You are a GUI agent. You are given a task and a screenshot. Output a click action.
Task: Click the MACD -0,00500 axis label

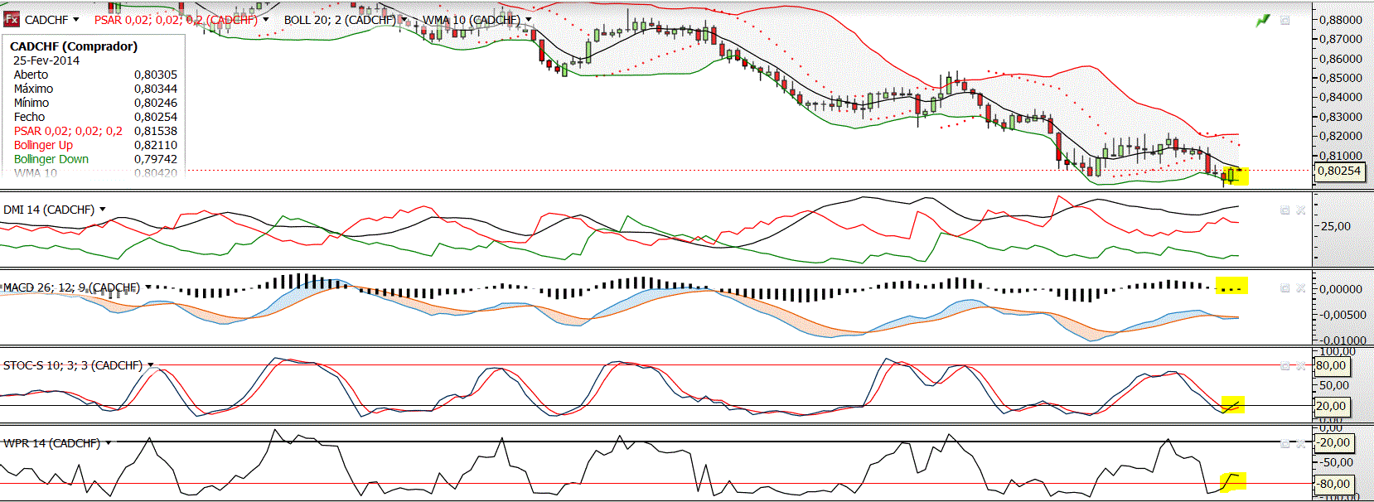pyautogui.click(x=1343, y=315)
